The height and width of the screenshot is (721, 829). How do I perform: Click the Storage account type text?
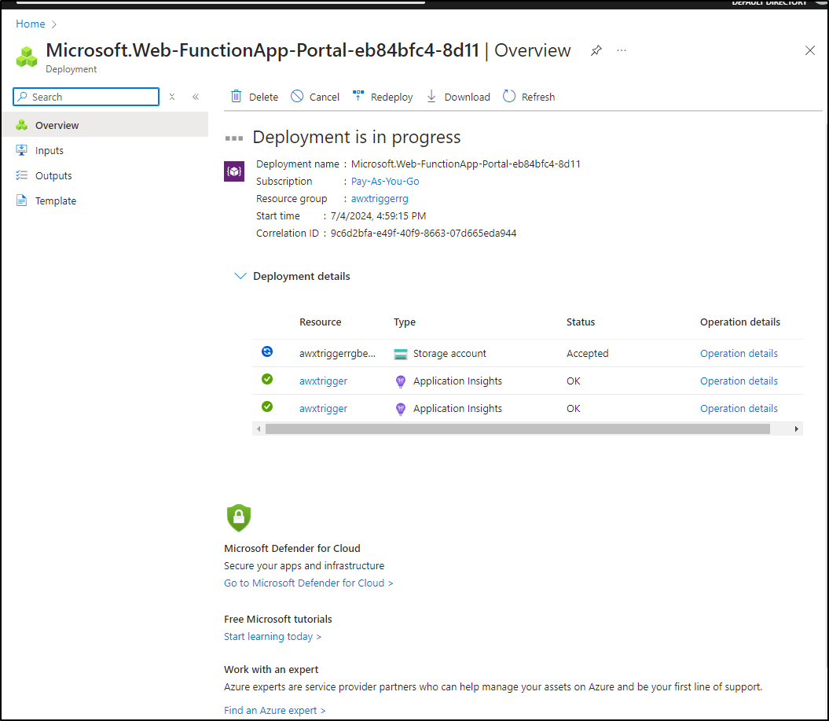(x=449, y=353)
